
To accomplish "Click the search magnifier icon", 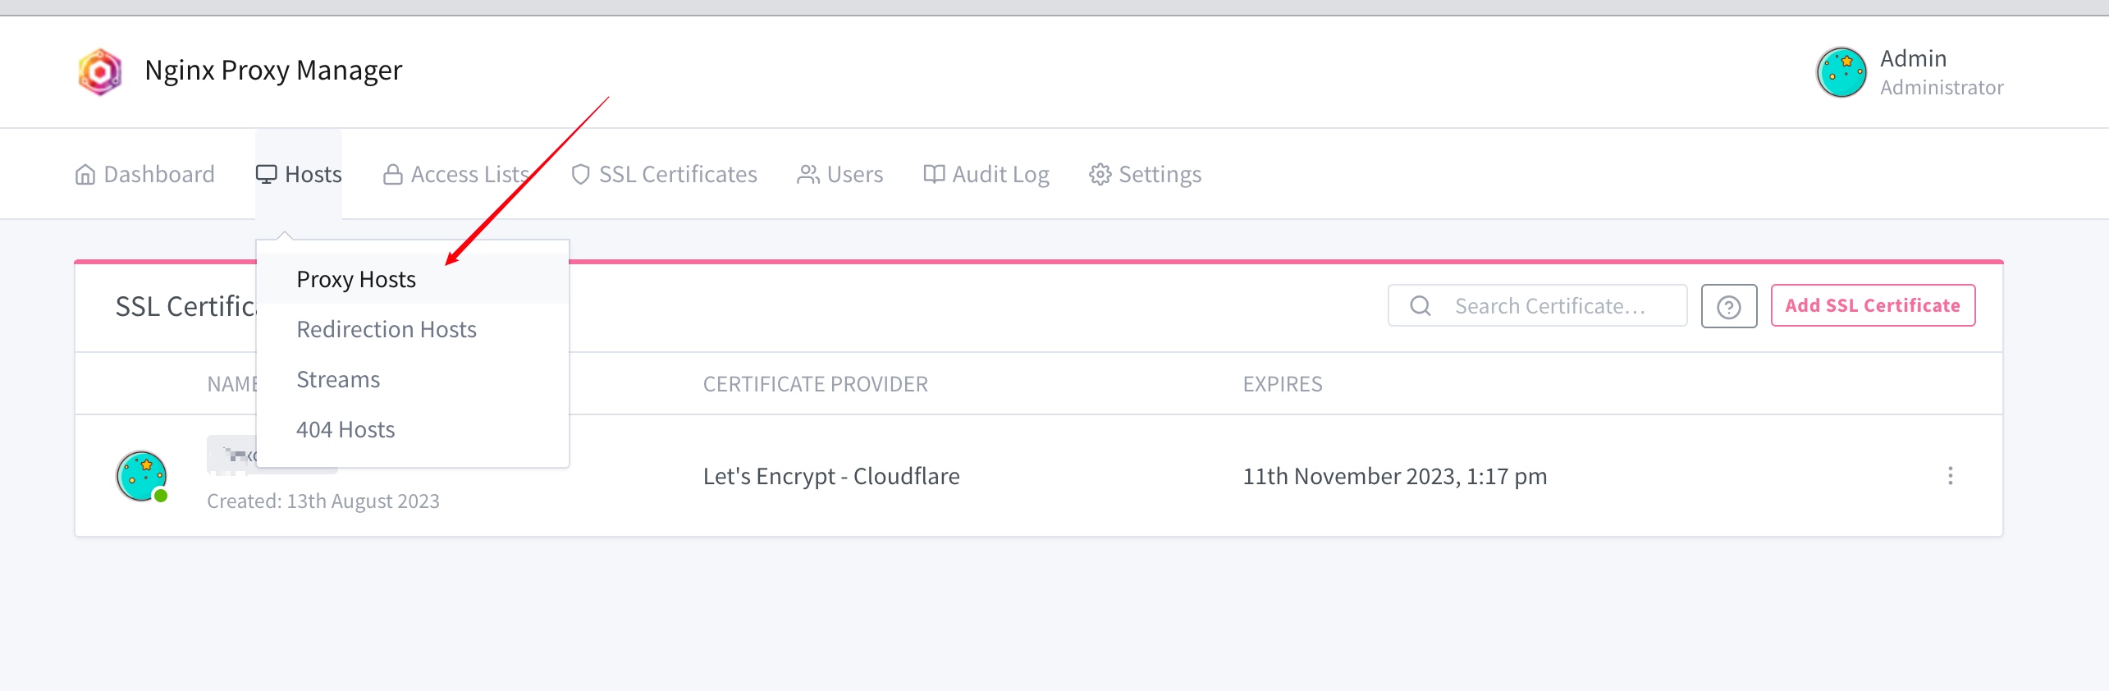I will 1420,306.
